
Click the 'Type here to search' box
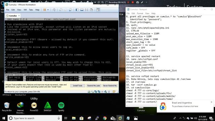tap(35, 118)
